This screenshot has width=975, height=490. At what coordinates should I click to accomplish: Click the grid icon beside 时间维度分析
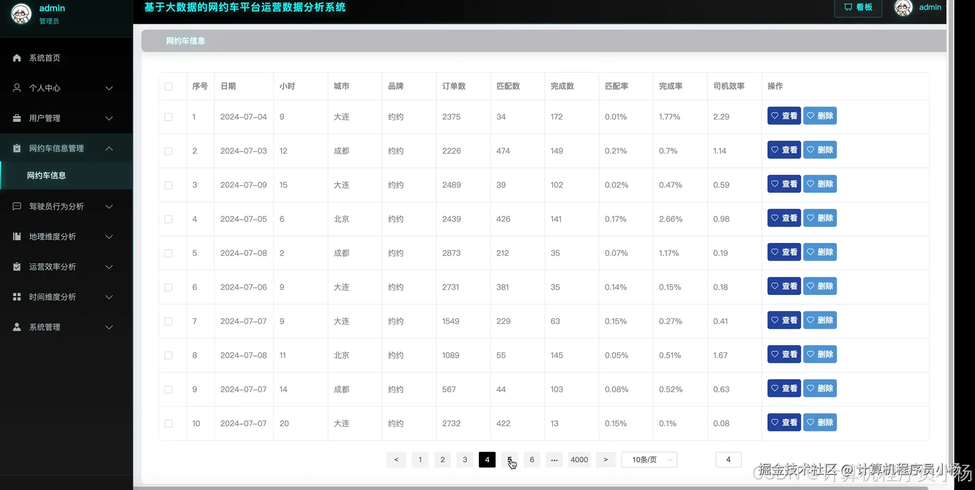(17, 297)
